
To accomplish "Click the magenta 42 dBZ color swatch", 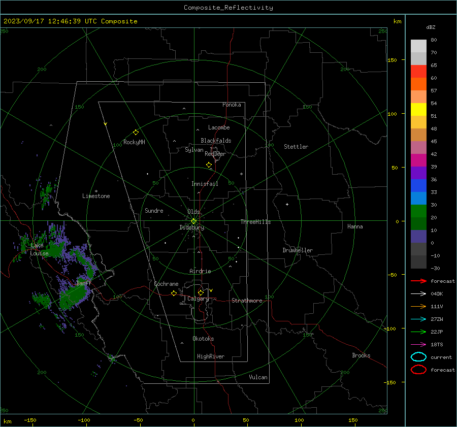I will (418, 160).
